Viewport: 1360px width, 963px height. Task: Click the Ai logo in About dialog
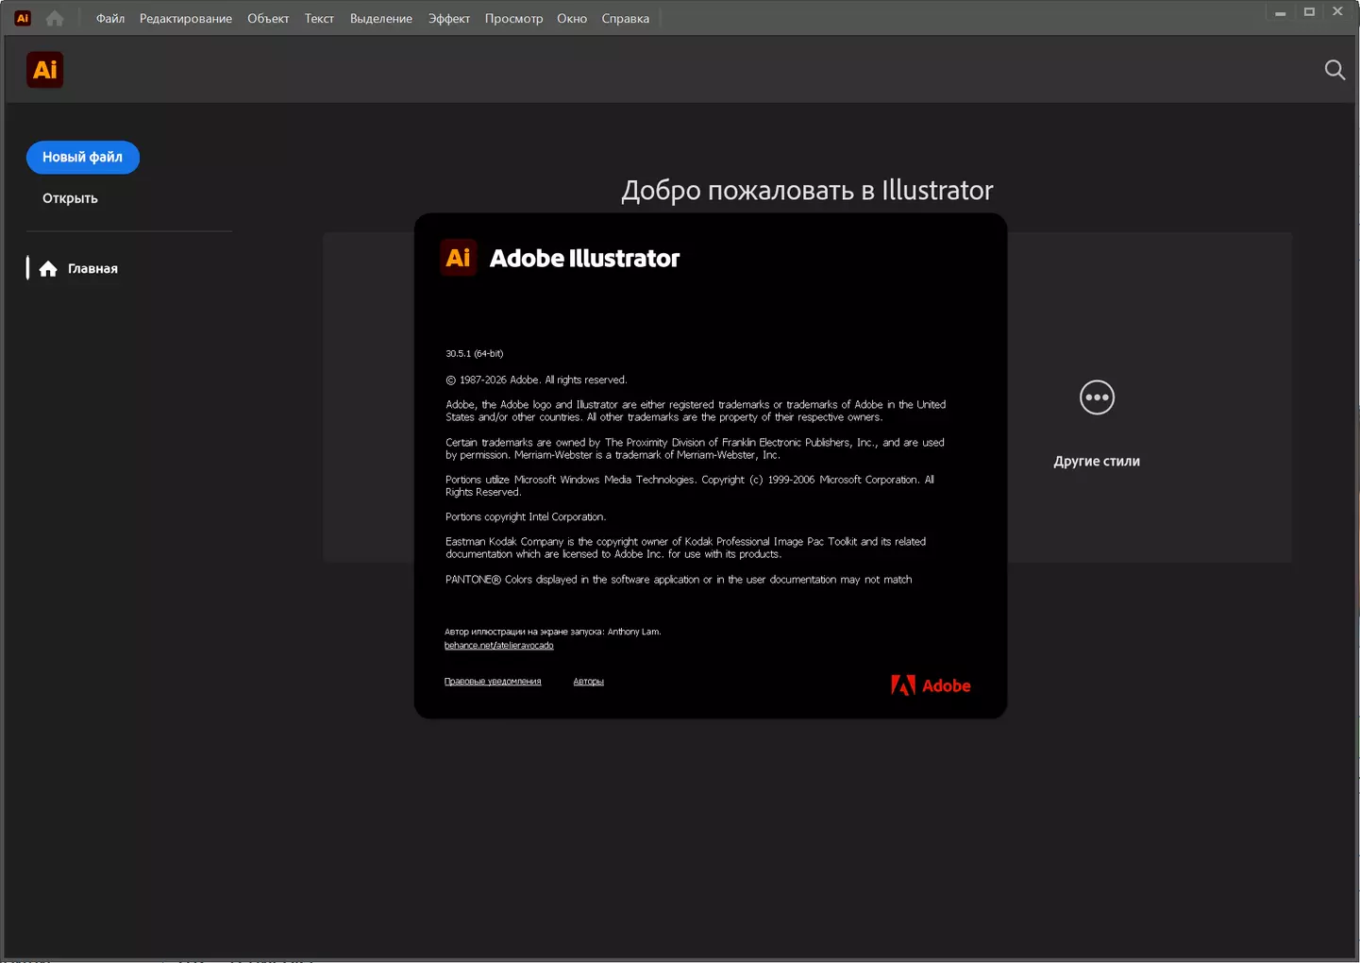tap(459, 258)
